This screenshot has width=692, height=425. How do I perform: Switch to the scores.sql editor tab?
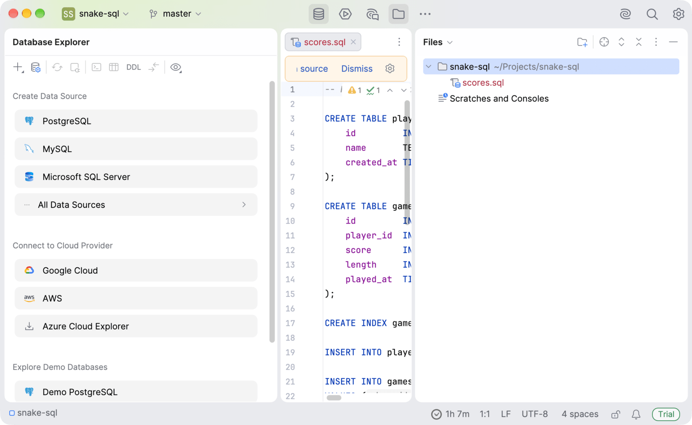(x=324, y=42)
